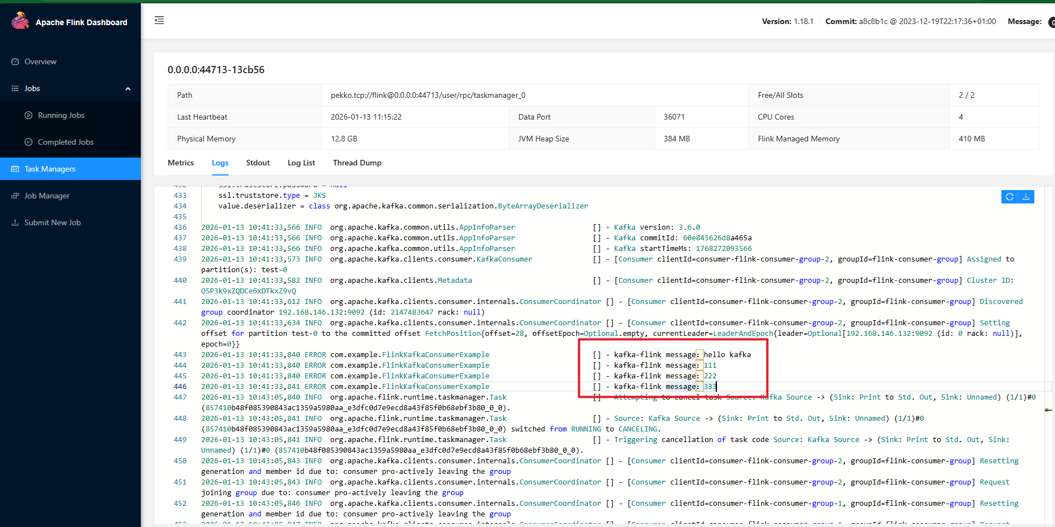
Task: Open Overview via its sidebar icon
Action: coord(15,61)
